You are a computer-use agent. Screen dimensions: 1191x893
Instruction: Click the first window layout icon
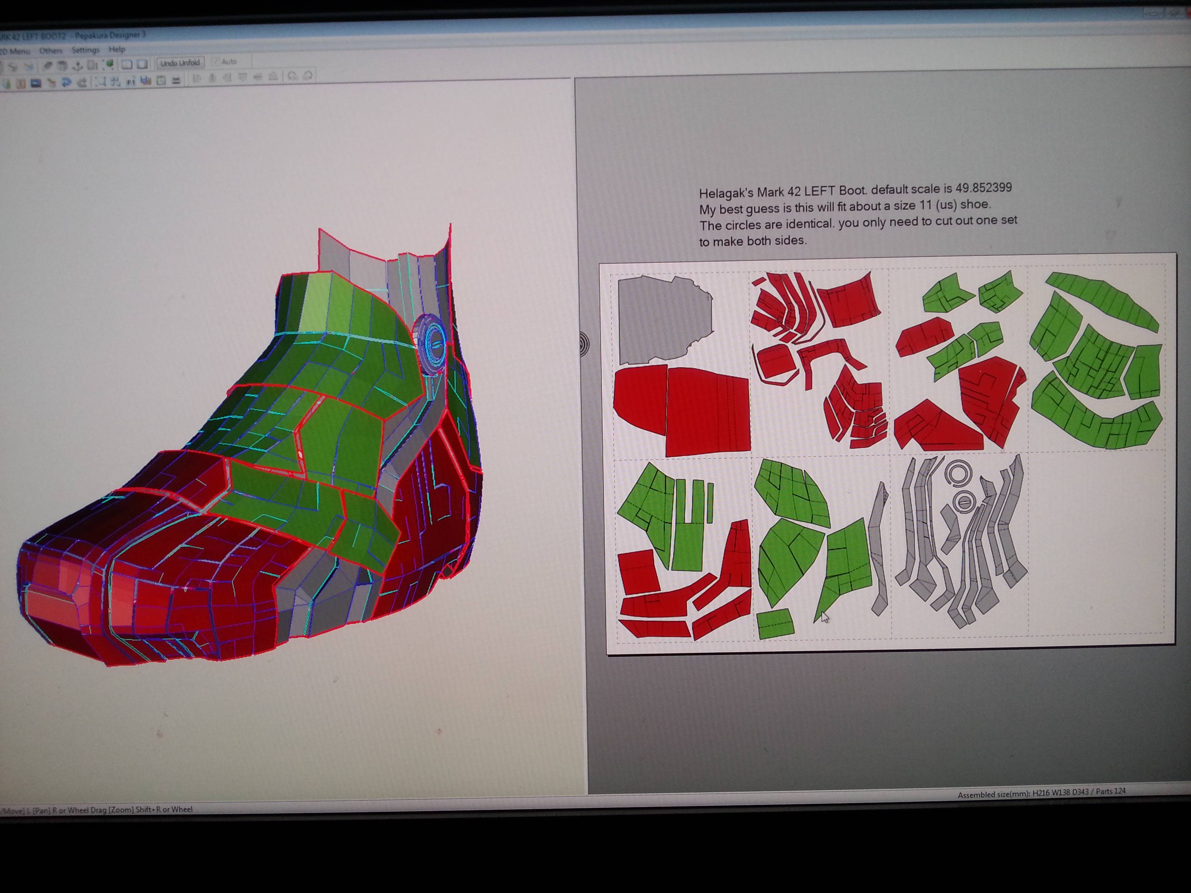pyautogui.click(x=127, y=65)
